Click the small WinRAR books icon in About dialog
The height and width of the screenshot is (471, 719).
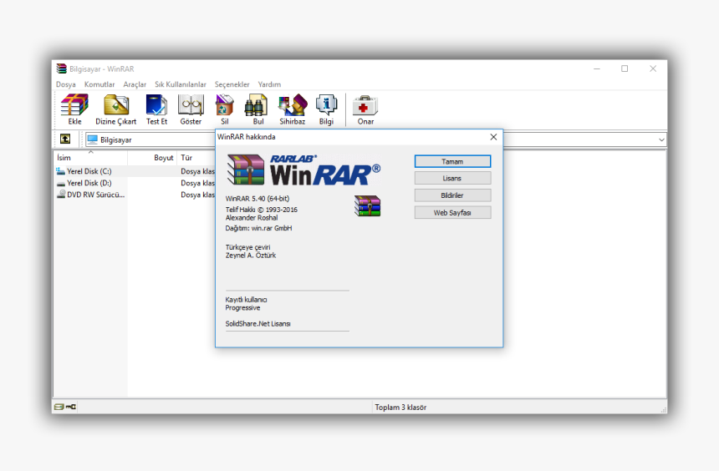click(x=367, y=206)
